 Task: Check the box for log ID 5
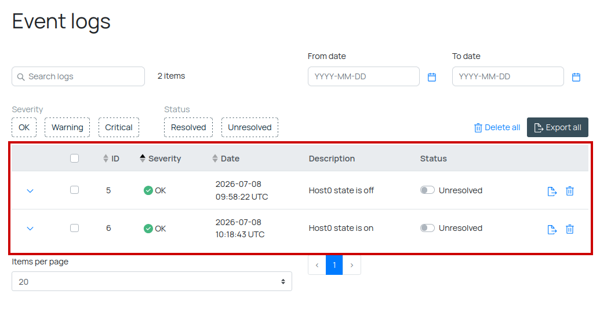(75, 190)
